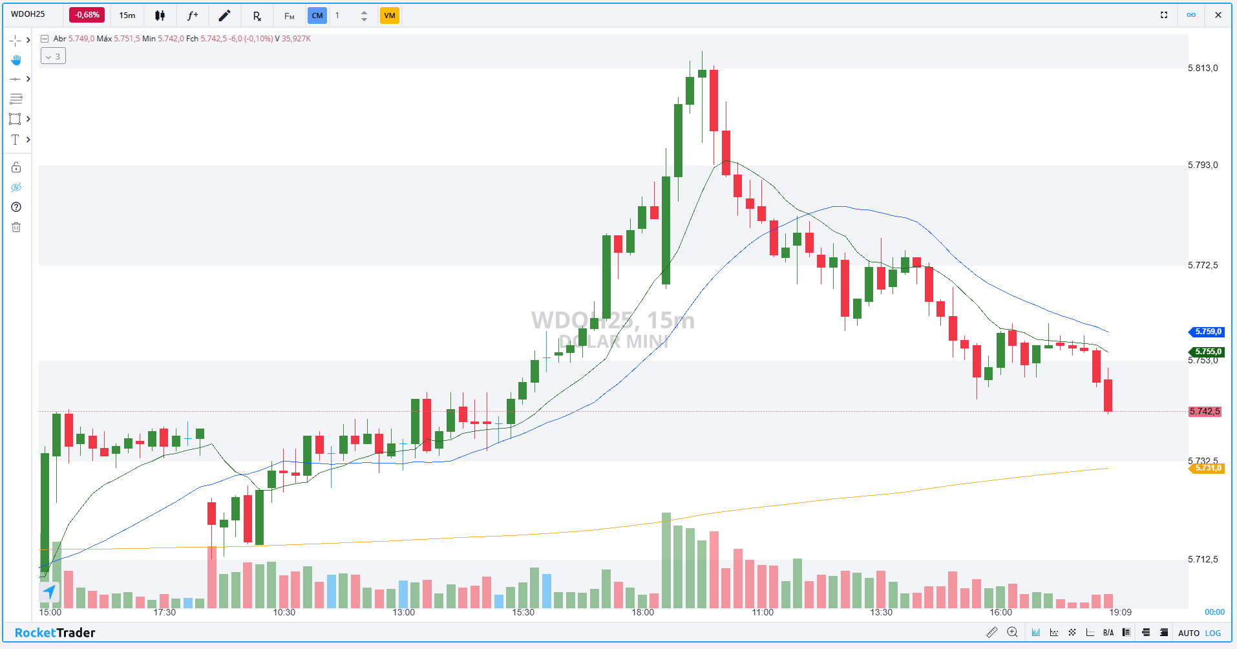Toggle the volume bars display icon
This screenshot has width=1237, height=649.
click(x=1036, y=633)
